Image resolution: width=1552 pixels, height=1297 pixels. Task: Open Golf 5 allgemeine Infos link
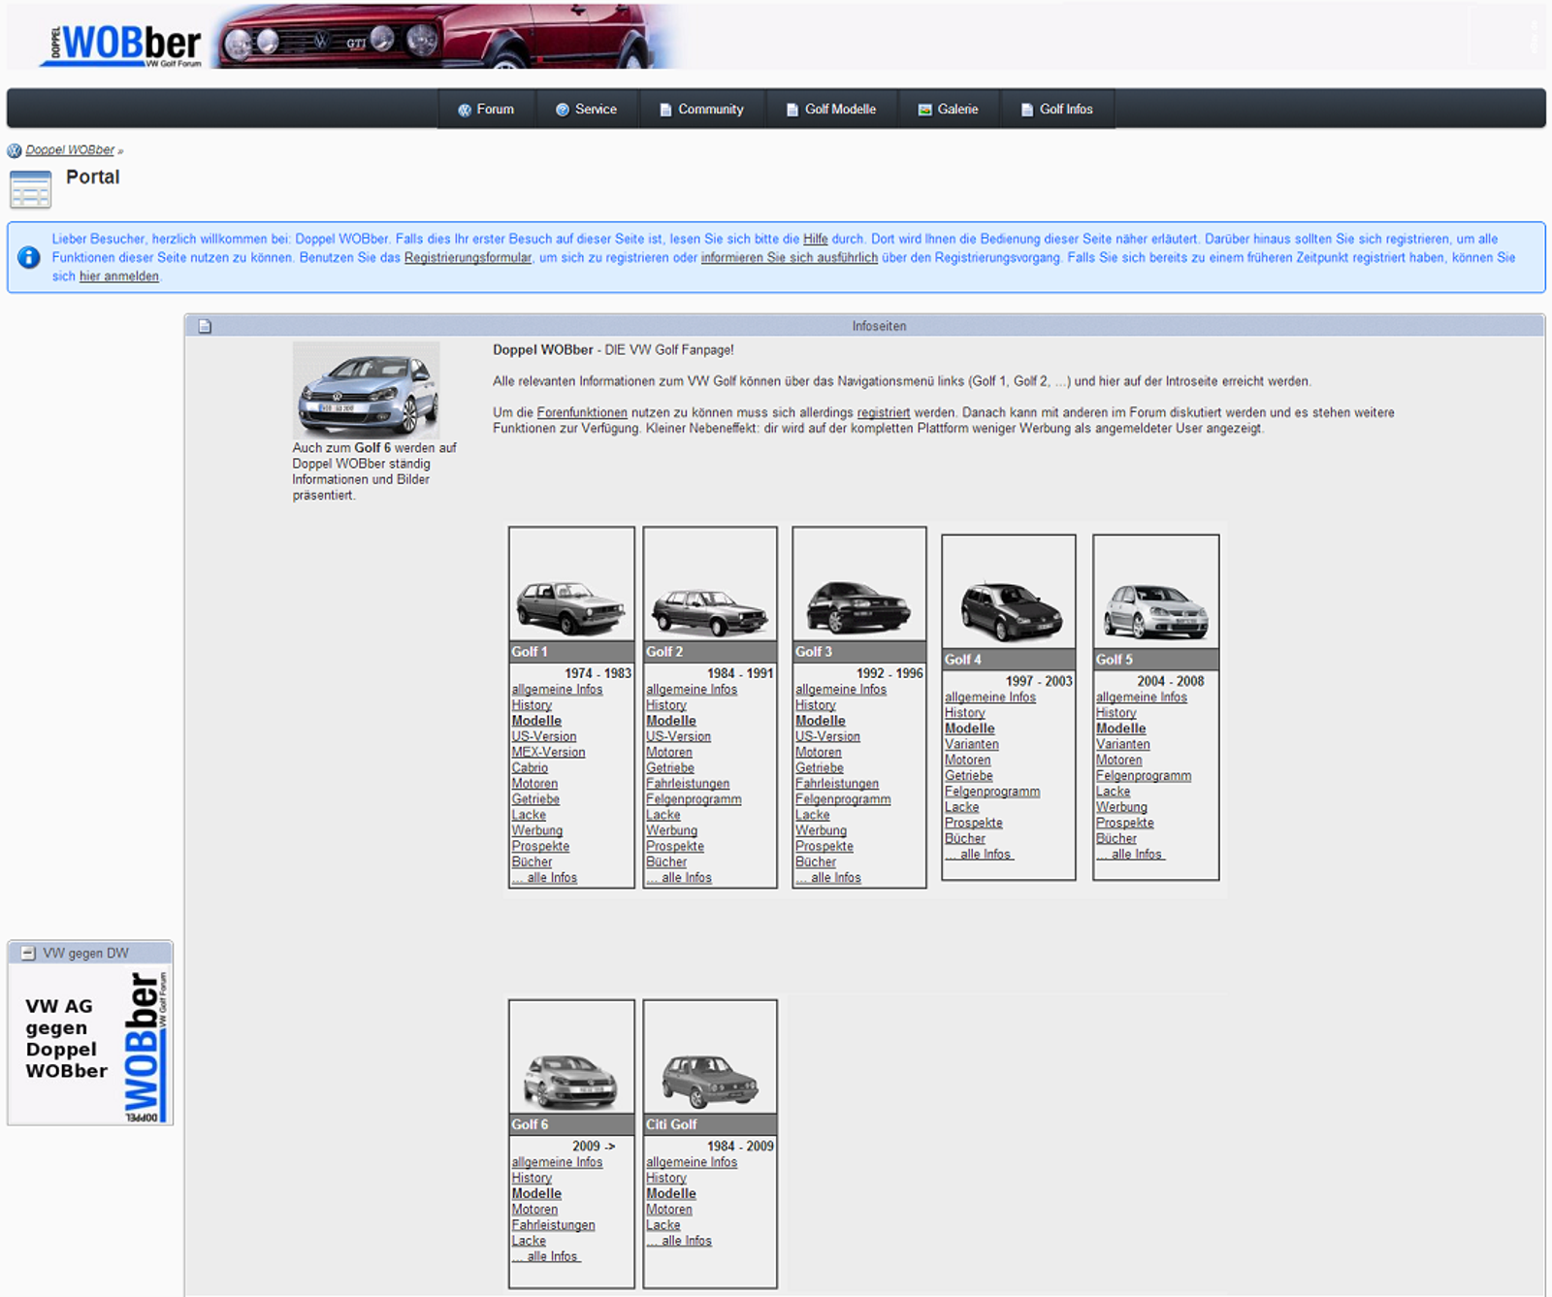pyautogui.click(x=1142, y=697)
